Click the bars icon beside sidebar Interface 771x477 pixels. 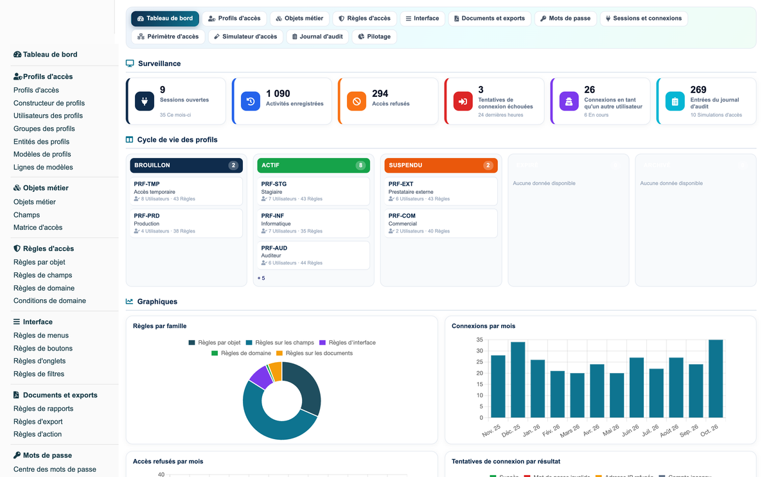(x=17, y=322)
